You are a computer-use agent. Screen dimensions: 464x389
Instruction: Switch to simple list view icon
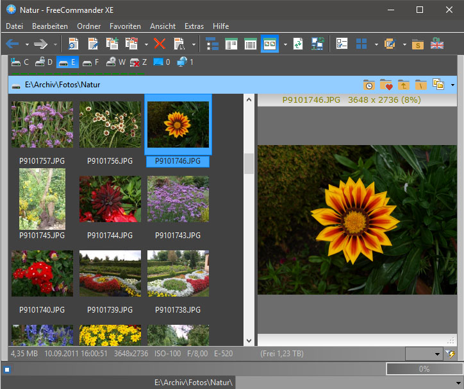[251, 44]
